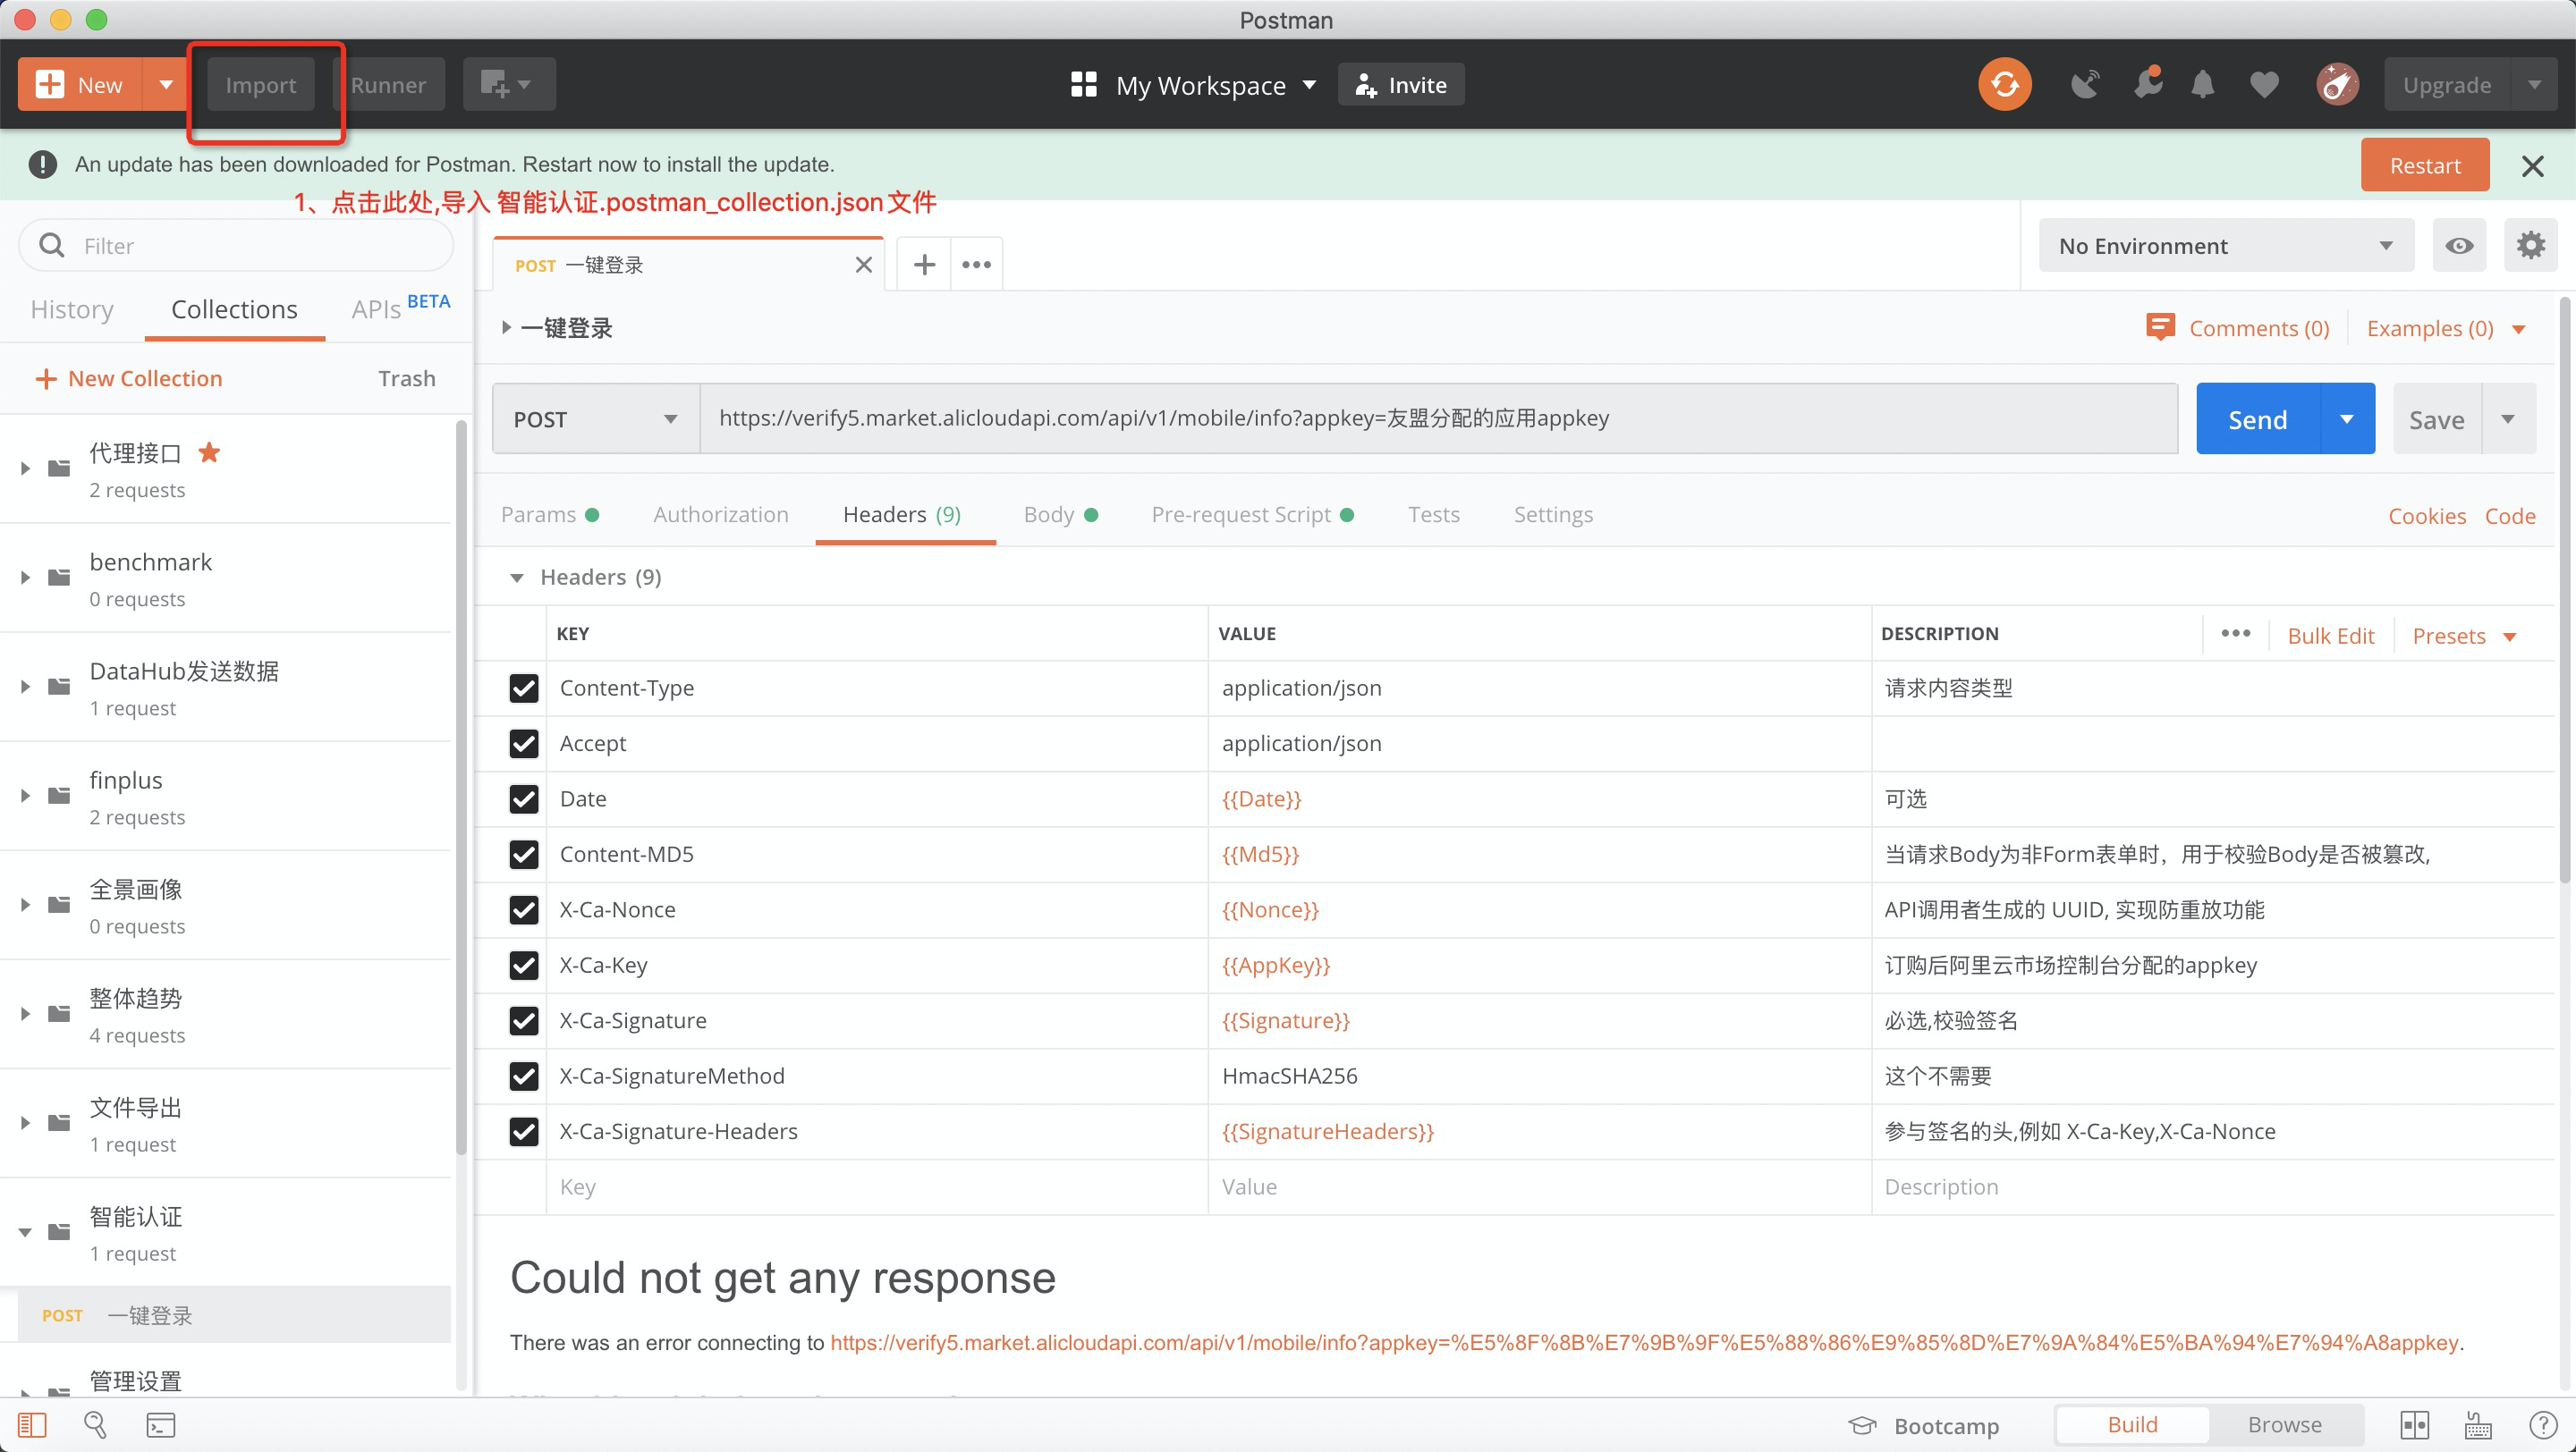2576x1452 pixels.
Task: Switch to two pane view icon
Action: click(2415, 1424)
